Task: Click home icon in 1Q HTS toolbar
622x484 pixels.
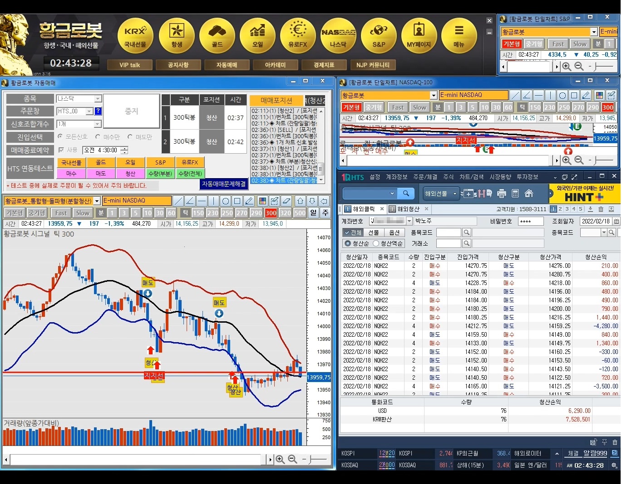Action: point(529,194)
